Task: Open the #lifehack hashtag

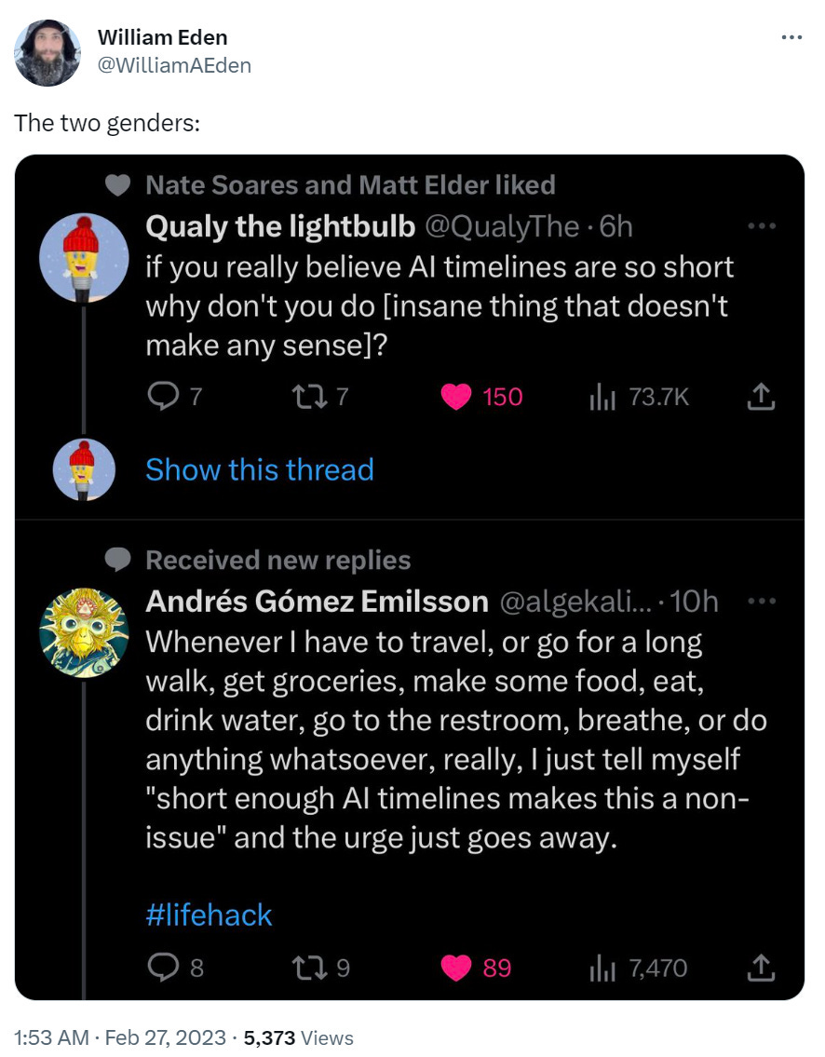Action: click(x=209, y=915)
